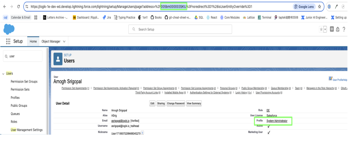Open the Terminal bookmark

click(x=264, y=17)
